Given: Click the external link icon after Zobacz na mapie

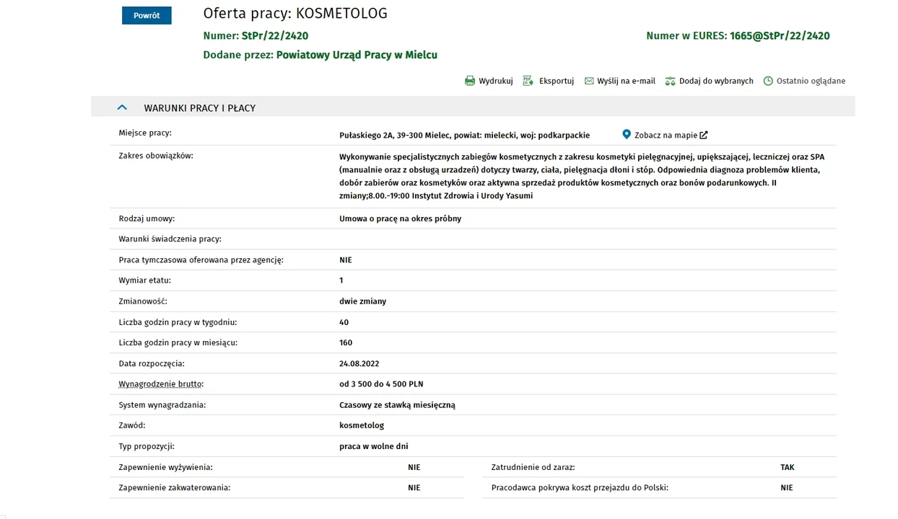Looking at the screenshot, I should (704, 135).
